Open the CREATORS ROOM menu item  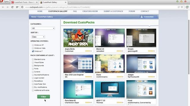(90, 11)
